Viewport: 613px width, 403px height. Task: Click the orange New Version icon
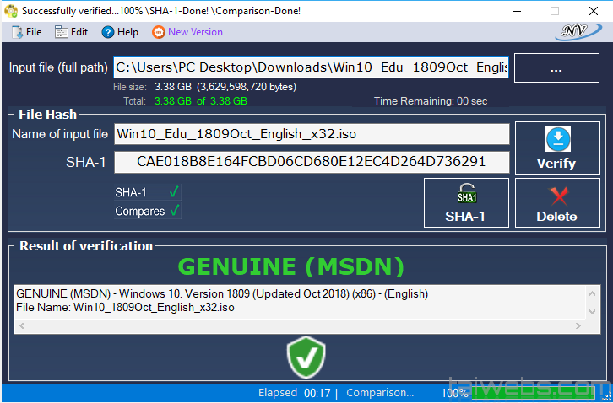pos(158,32)
